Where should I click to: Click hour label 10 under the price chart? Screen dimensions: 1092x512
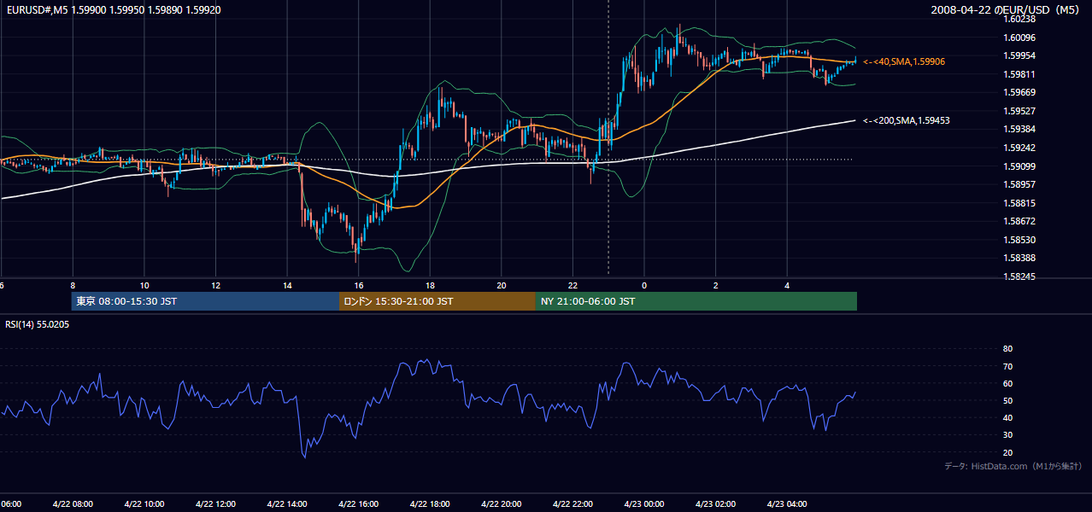pyautogui.click(x=144, y=285)
